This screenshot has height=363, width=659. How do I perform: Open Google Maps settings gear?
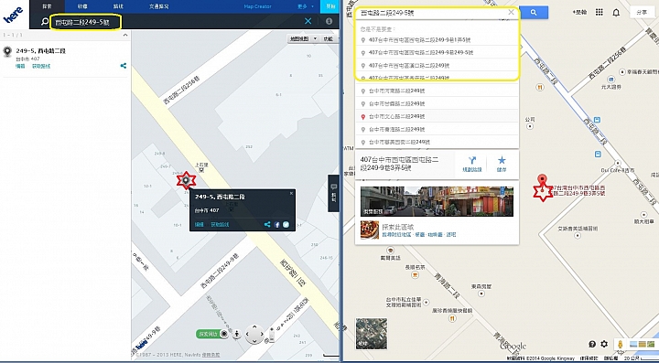point(604,344)
